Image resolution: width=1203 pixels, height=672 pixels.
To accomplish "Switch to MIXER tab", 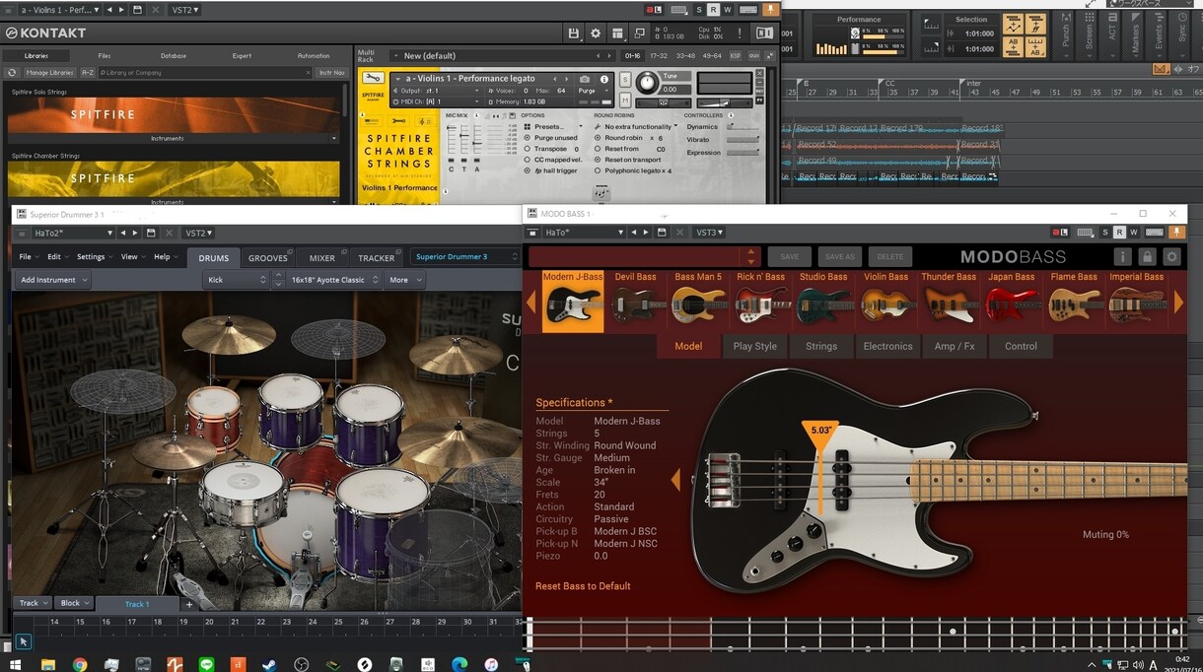I will pyautogui.click(x=322, y=258).
